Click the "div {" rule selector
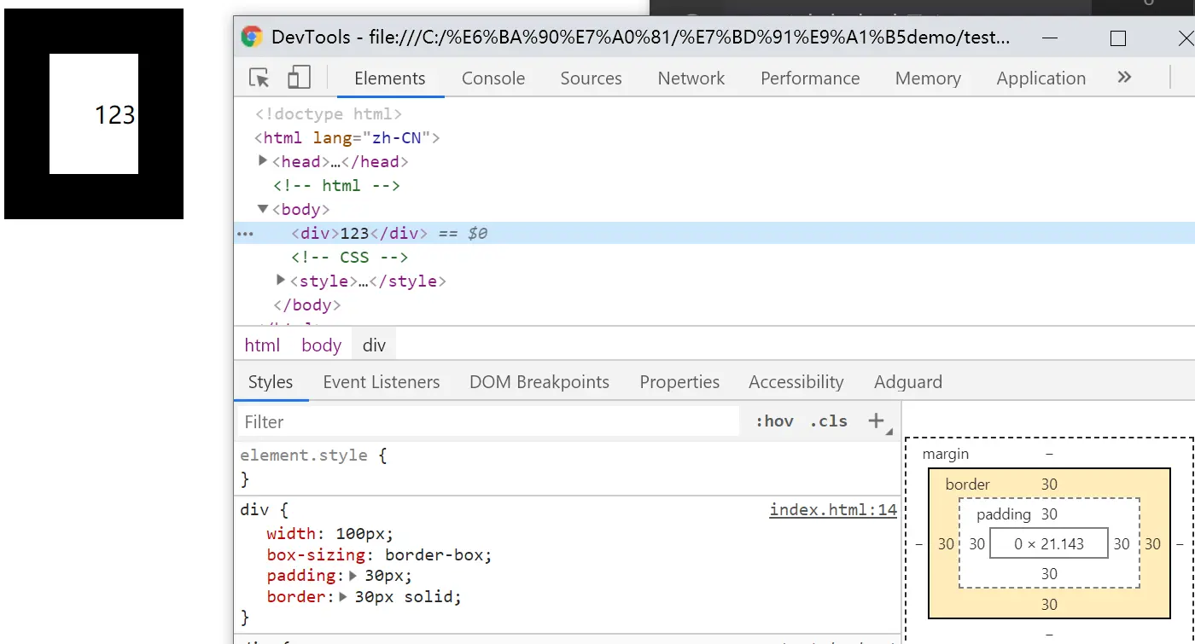The width and height of the screenshot is (1195, 644). point(265,510)
